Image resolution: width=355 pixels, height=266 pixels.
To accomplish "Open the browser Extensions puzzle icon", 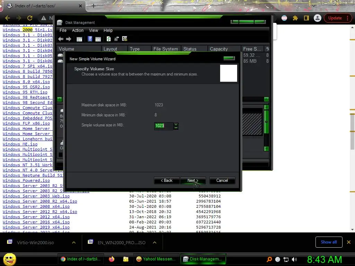I will 295,18.
